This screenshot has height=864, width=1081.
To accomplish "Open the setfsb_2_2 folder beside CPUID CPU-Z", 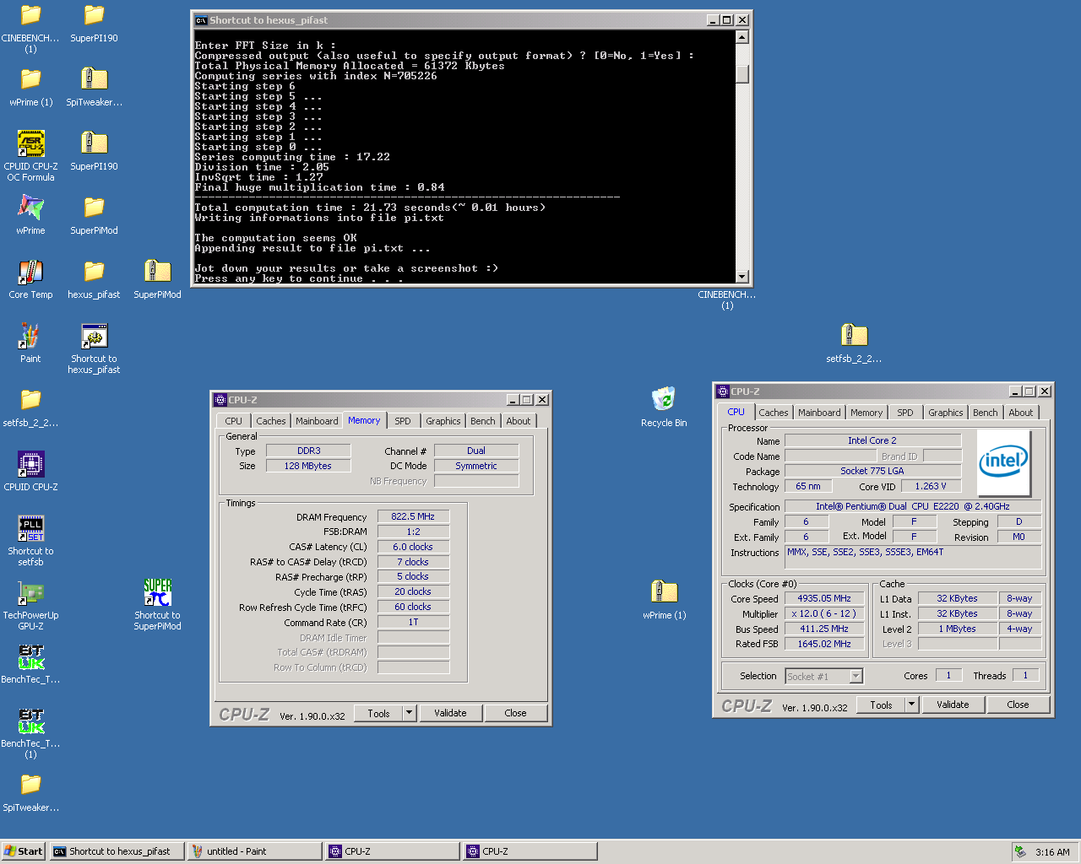I will point(30,400).
